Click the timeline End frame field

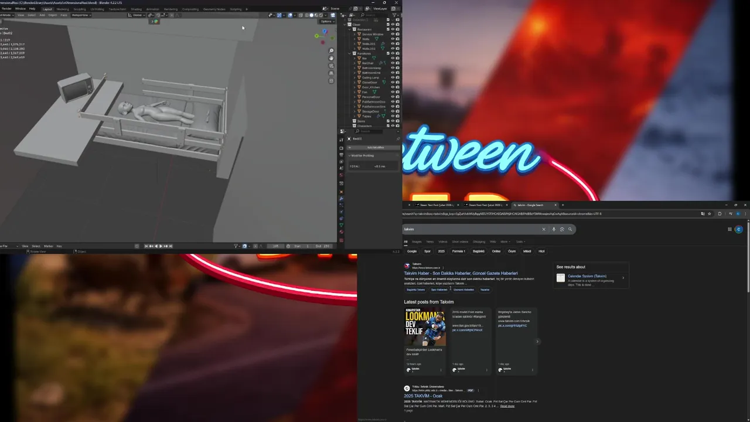pos(322,246)
